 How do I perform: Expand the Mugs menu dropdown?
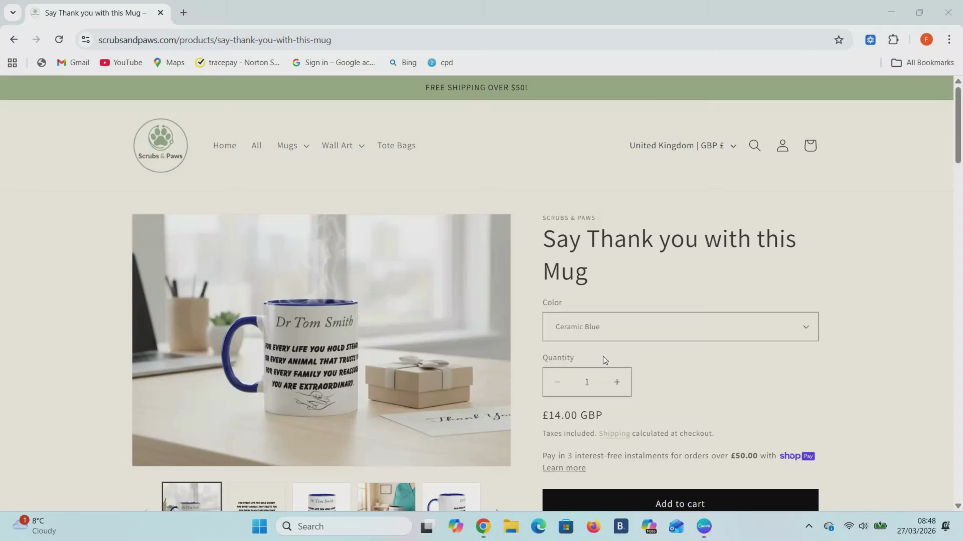tap(293, 146)
